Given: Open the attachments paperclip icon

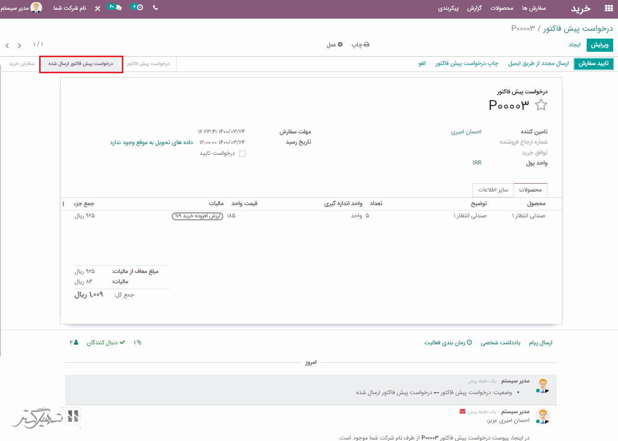Looking at the screenshot, I should click(x=138, y=343).
